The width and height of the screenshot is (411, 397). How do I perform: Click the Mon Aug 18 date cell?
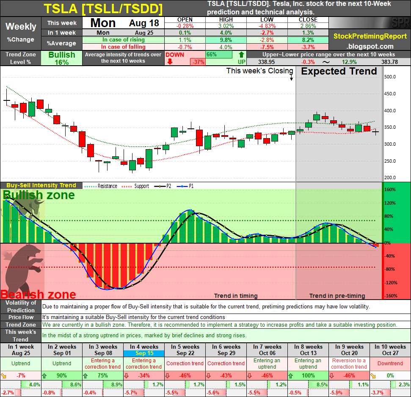[124, 23]
